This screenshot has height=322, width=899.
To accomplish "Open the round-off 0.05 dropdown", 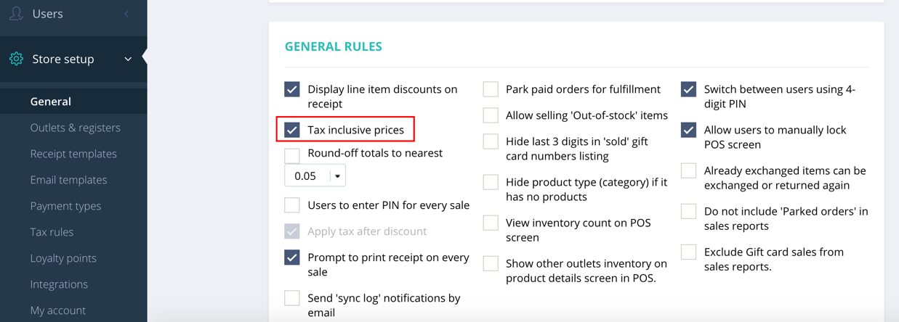I will click(315, 176).
